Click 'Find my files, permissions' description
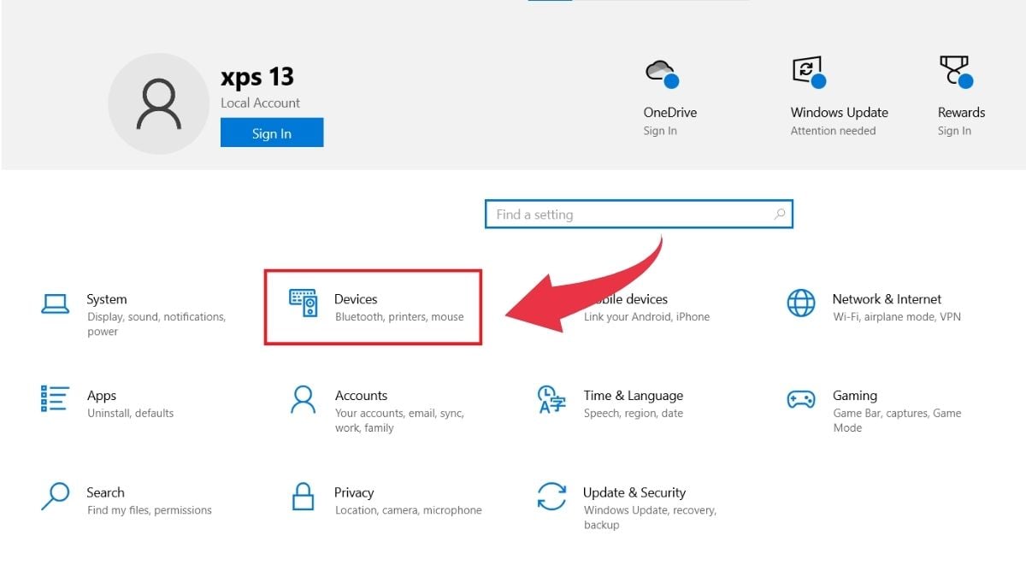The height and width of the screenshot is (577, 1026). pos(150,510)
